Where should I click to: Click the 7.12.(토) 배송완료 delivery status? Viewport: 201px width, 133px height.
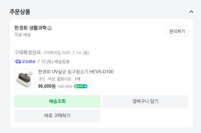54,61
